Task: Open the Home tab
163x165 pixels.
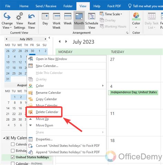Action: [24, 6]
